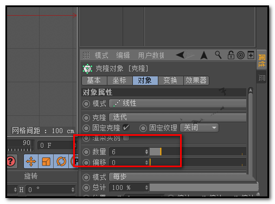This screenshot has height=204, width=275.
Task: Open the 固定纹理 关闭 dropdown
Action: (x=200, y=128)
